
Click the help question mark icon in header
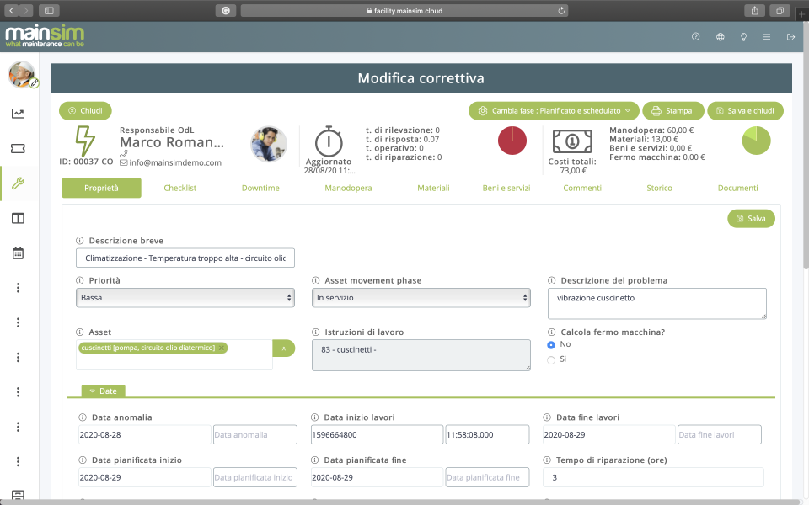click(695, 37)
